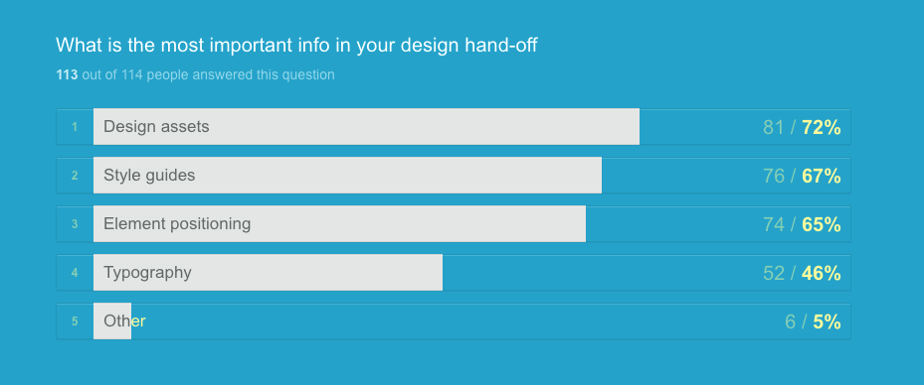Click the rank number 3 label
924x385 pixels.
pyautogui.click(x=75, y=224)
